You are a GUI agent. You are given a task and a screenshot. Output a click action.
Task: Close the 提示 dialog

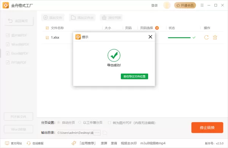coord(150,37)
